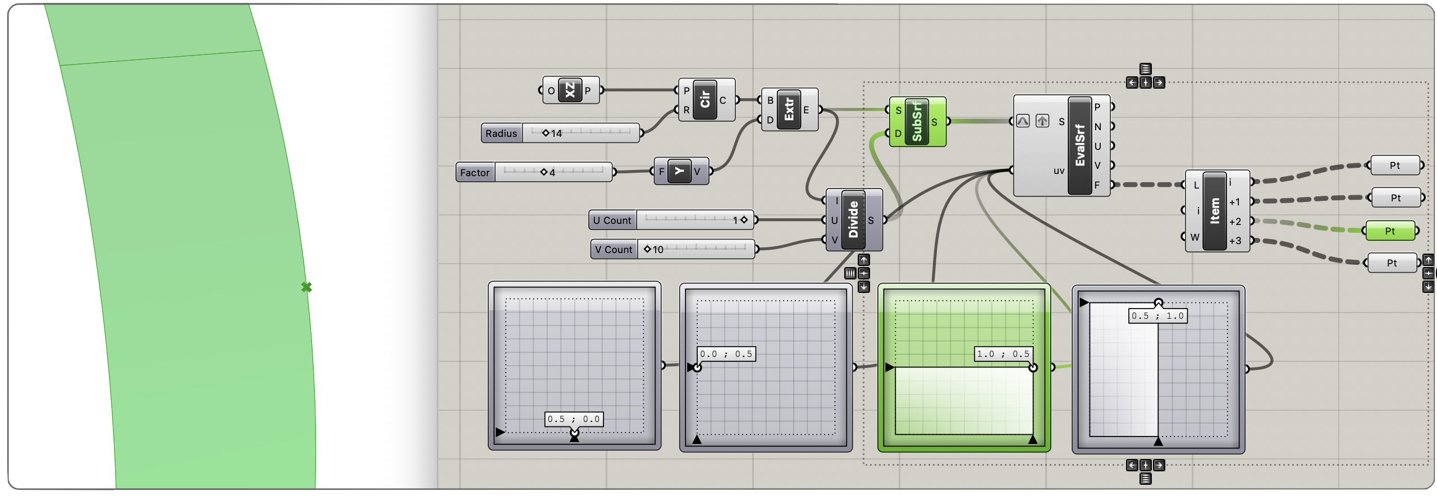Click the Radius slider handle at 14
Viewport: 1437px width, 496px height.
point(546,133)
